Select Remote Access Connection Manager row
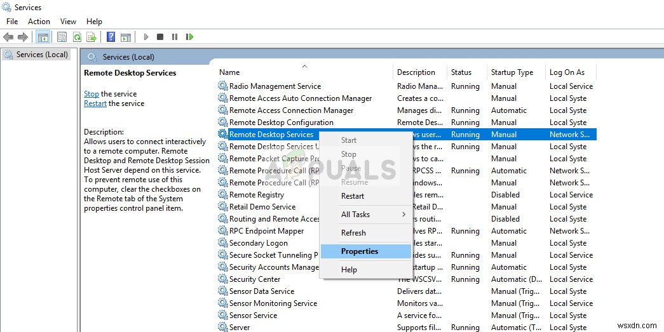This screenshot has height=332, width=664. tap(407, 110)
